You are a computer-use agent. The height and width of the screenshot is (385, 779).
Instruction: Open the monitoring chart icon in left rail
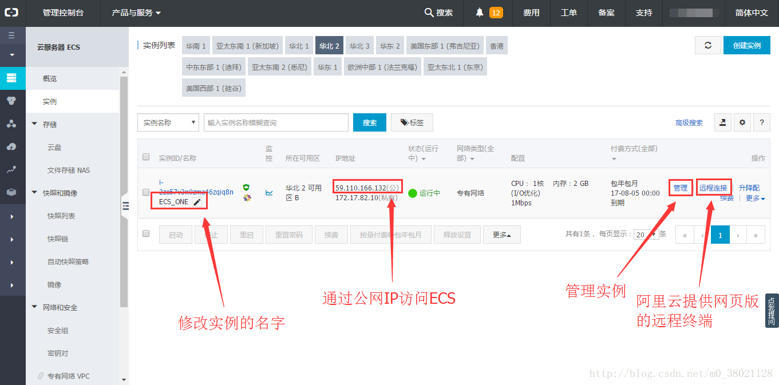pos(12,170)
